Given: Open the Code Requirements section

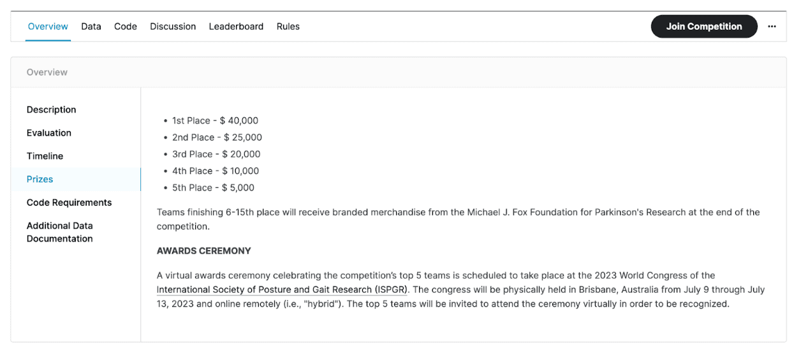Looking at the screenshot, I should tap(69, 202).
